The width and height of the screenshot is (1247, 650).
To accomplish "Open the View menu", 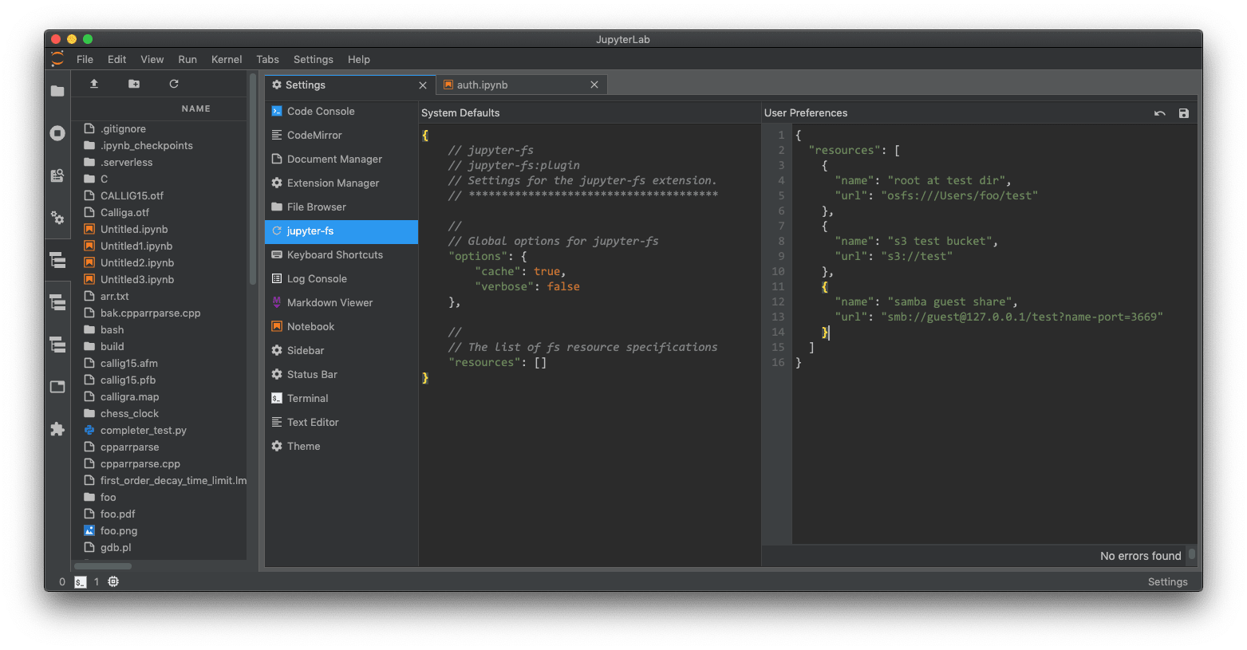I will click(x=152, y=59).
